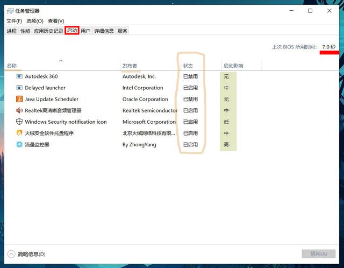Click publisher Oracle Corporation
The image size is (344, 268).
click(145, 99)
